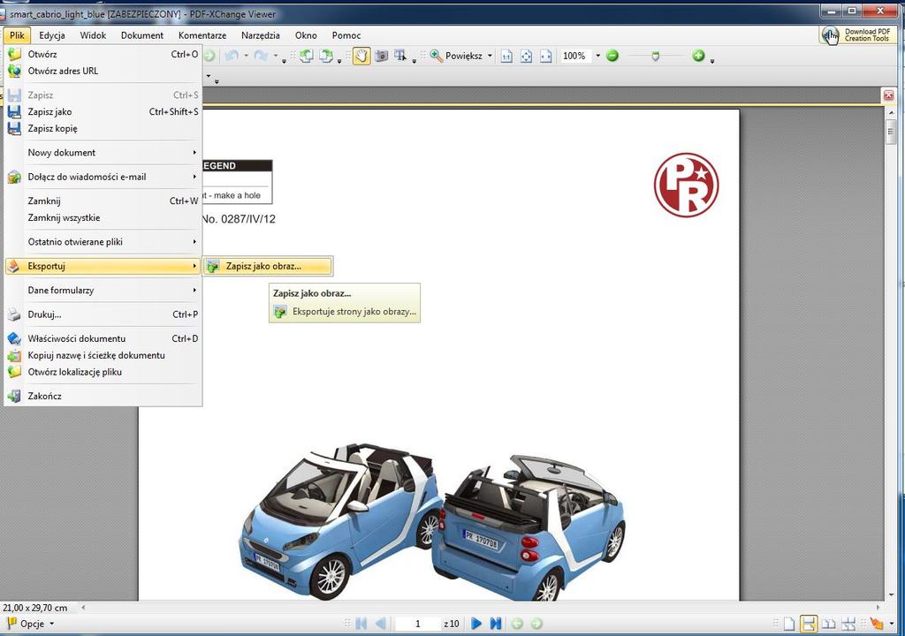Image resolution: width=905 pixels, height=636 pixels.
Task: Click the zoom slider handle
Action: click(x=655, y=57)
